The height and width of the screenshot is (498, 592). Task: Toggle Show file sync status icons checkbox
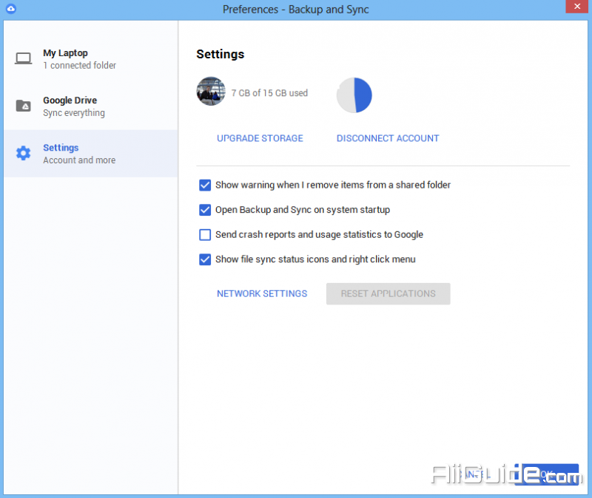point(205,259)
